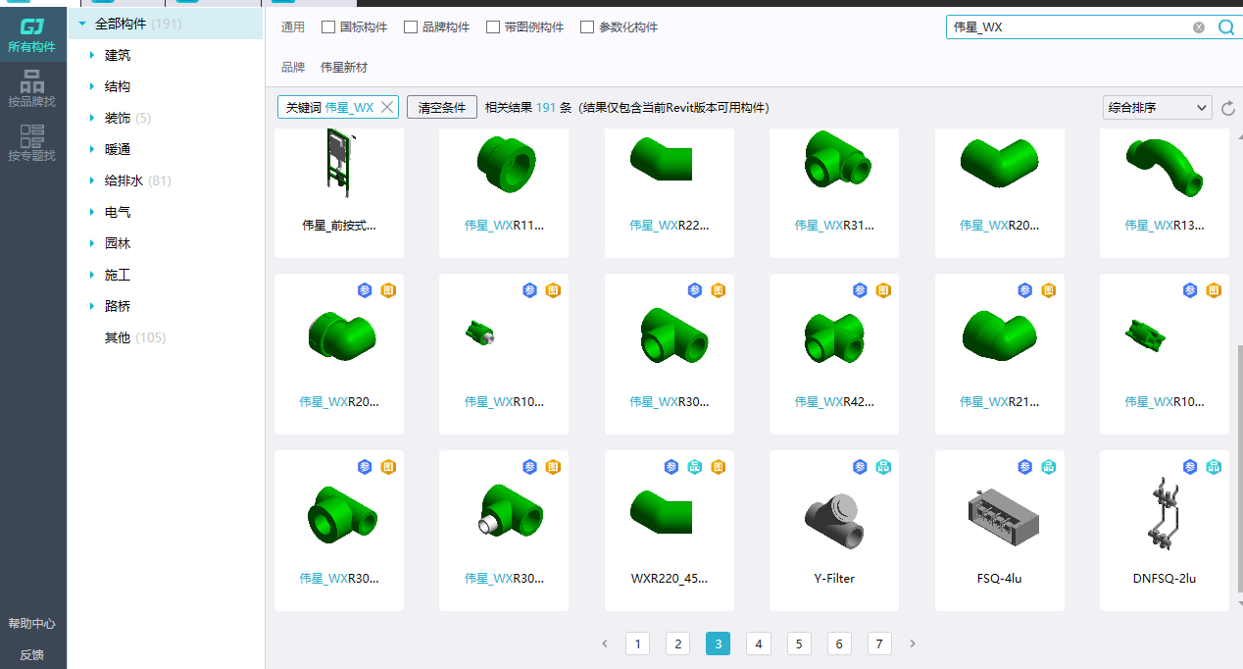Click the 参 badge on WXR42 card

click(x=860, y=290)
